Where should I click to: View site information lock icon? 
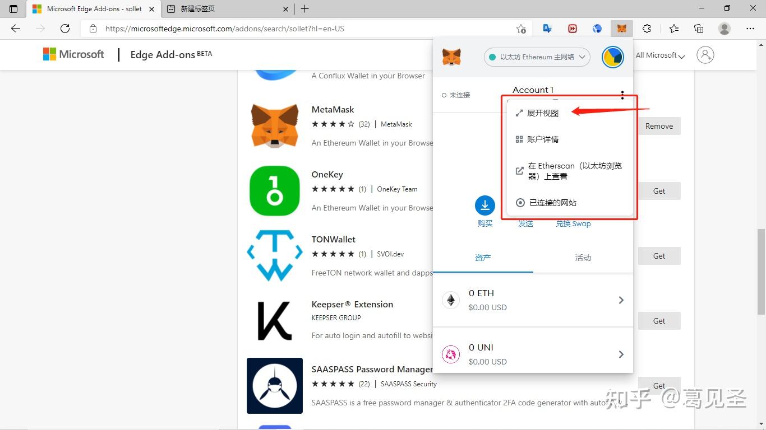pyautogui.click(x=93, y=29)
